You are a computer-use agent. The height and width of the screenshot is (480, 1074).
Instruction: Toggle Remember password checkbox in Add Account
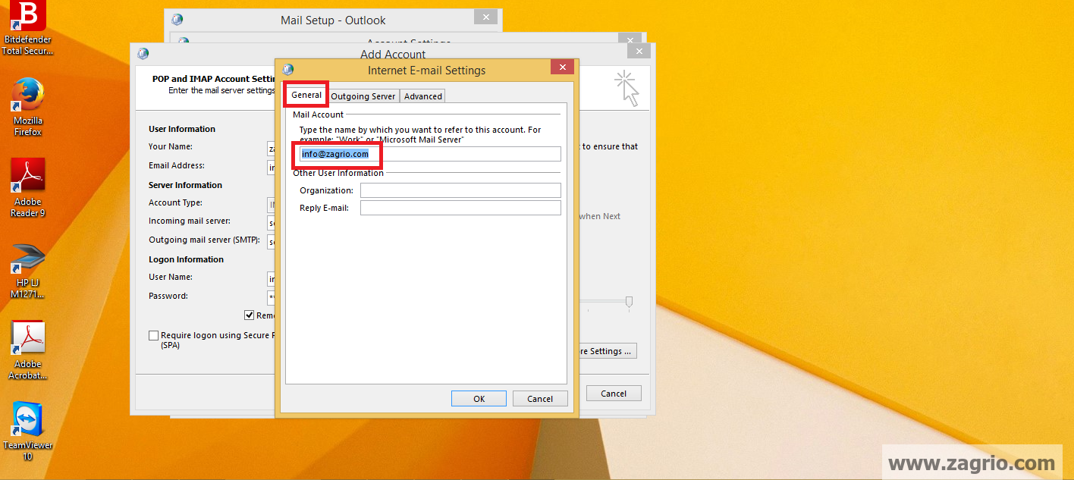coord(250,315)
